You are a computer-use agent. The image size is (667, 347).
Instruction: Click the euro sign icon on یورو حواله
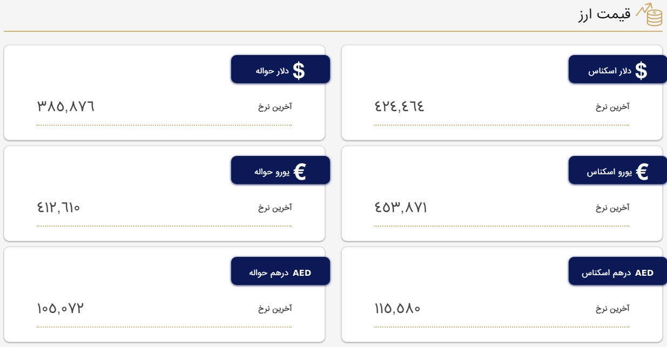tap(299, 172)
